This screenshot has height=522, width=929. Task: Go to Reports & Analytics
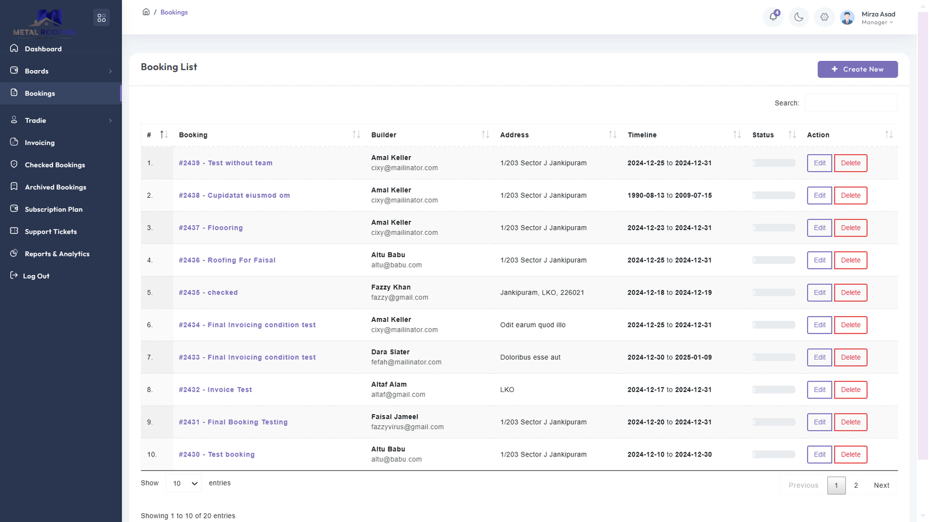[x=57, y=254]
